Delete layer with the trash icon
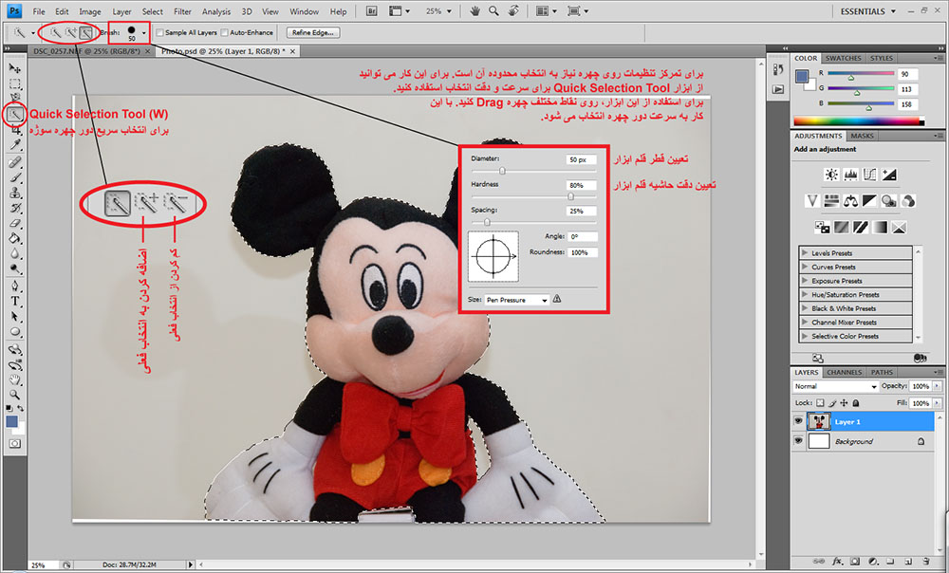 (926, 562)
